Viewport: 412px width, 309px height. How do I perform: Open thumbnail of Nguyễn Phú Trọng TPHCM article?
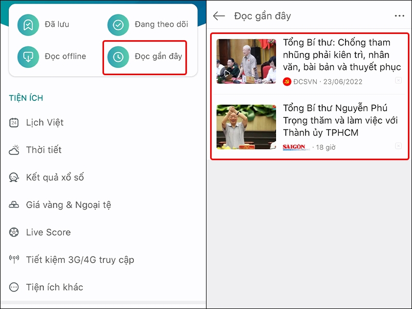coord(246,127)
